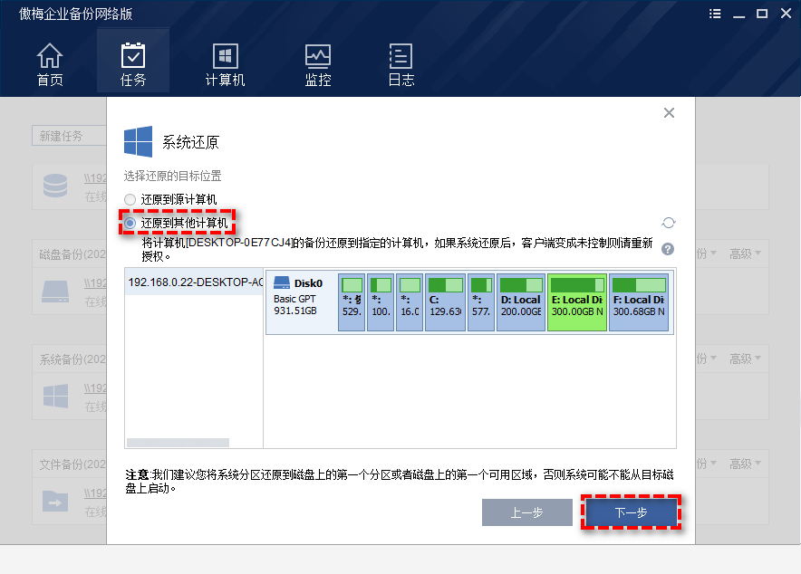Click the 文件备份 arrow icon in sidebar
This screenshot has width=801, height=574.
point(54,501)
